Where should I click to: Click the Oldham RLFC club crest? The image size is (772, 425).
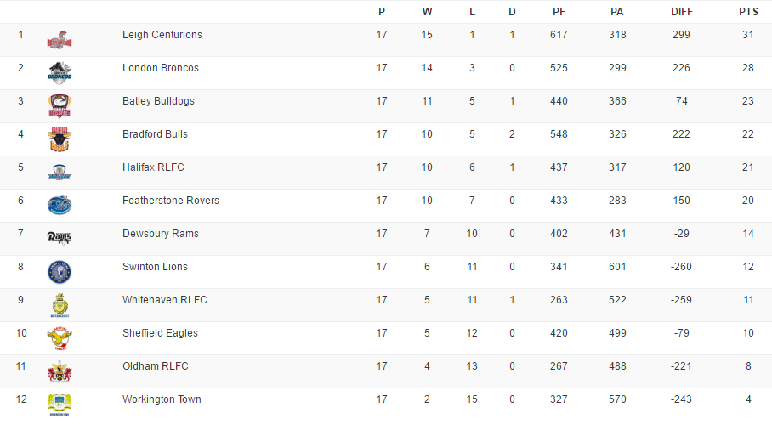60,371
